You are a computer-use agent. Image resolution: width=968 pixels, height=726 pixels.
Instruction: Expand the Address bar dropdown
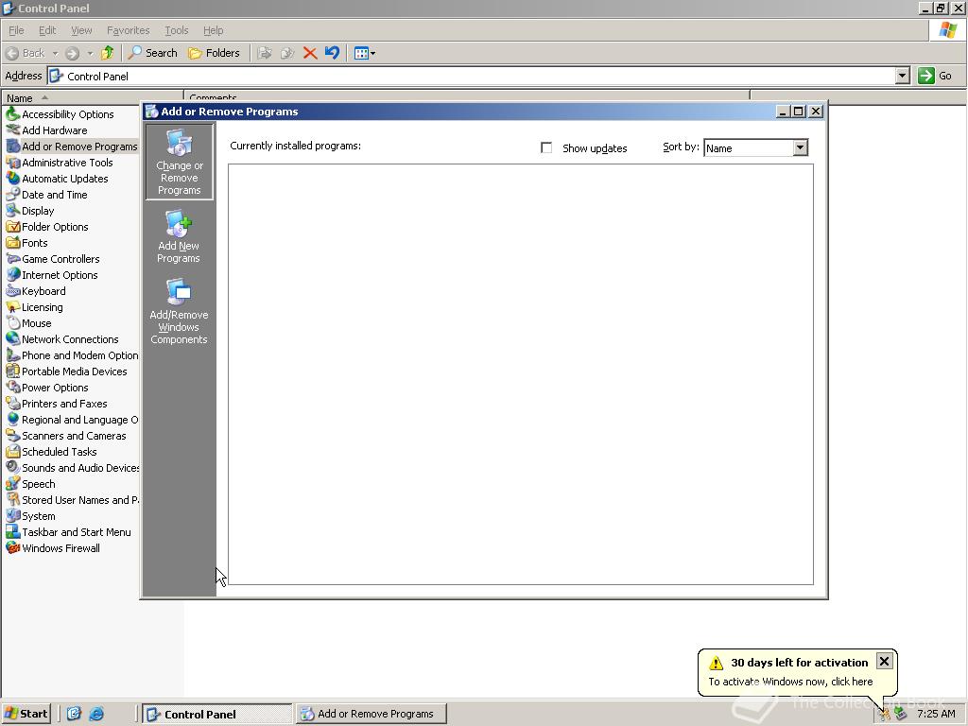point(903,76)
